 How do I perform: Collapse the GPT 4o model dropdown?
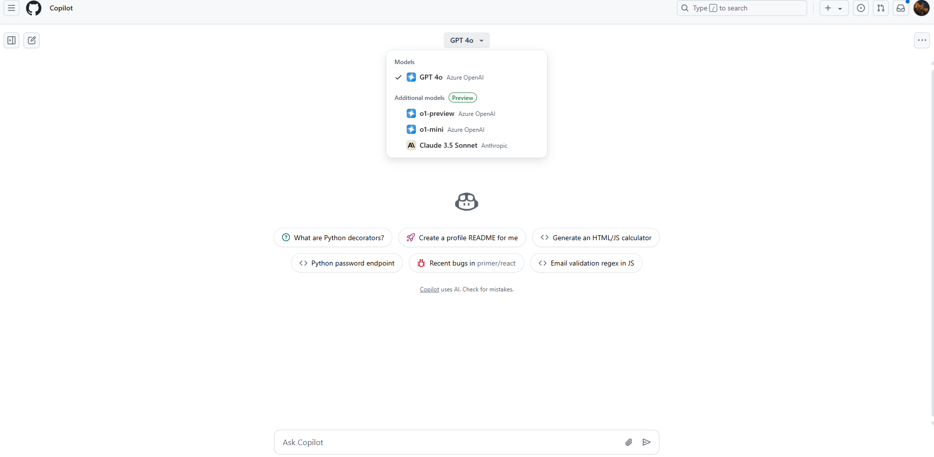point(467,40)
